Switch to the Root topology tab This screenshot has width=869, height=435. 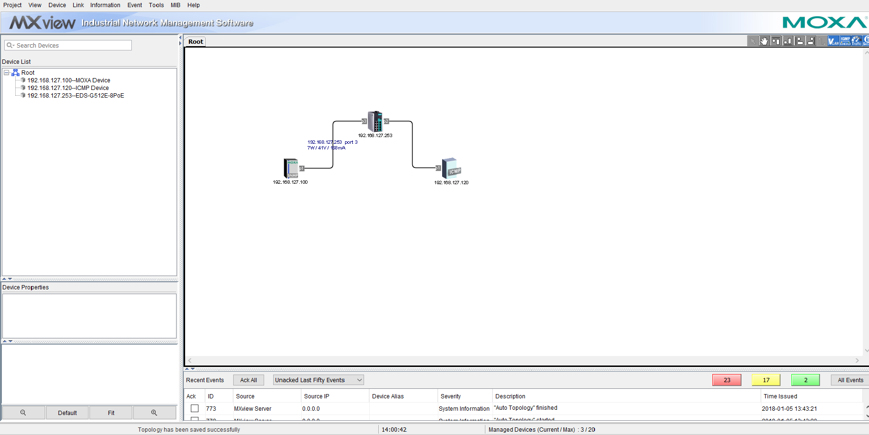point(196,41)
